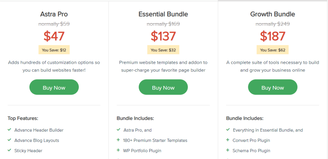The width and height of the screenshot is (328, 159).
Task: Click the You Save: $32 badge
Action: click(163, 50)
